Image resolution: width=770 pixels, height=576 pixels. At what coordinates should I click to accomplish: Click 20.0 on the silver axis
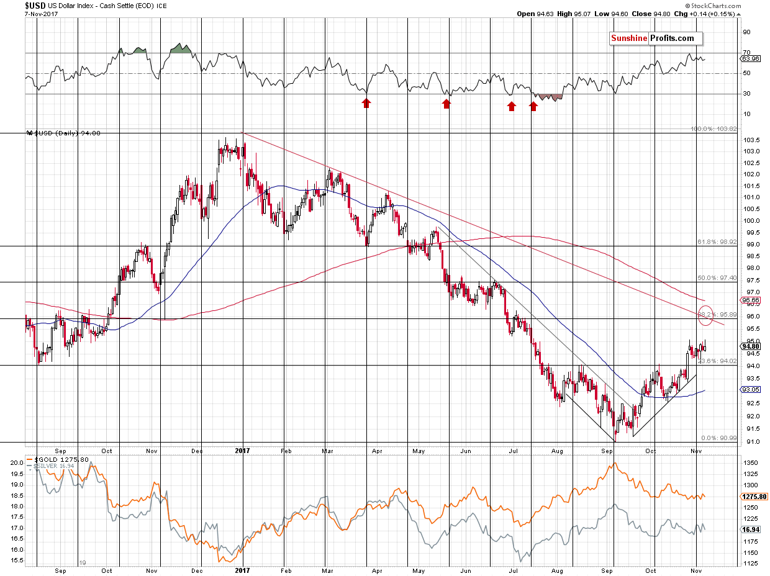click(17, 463)
